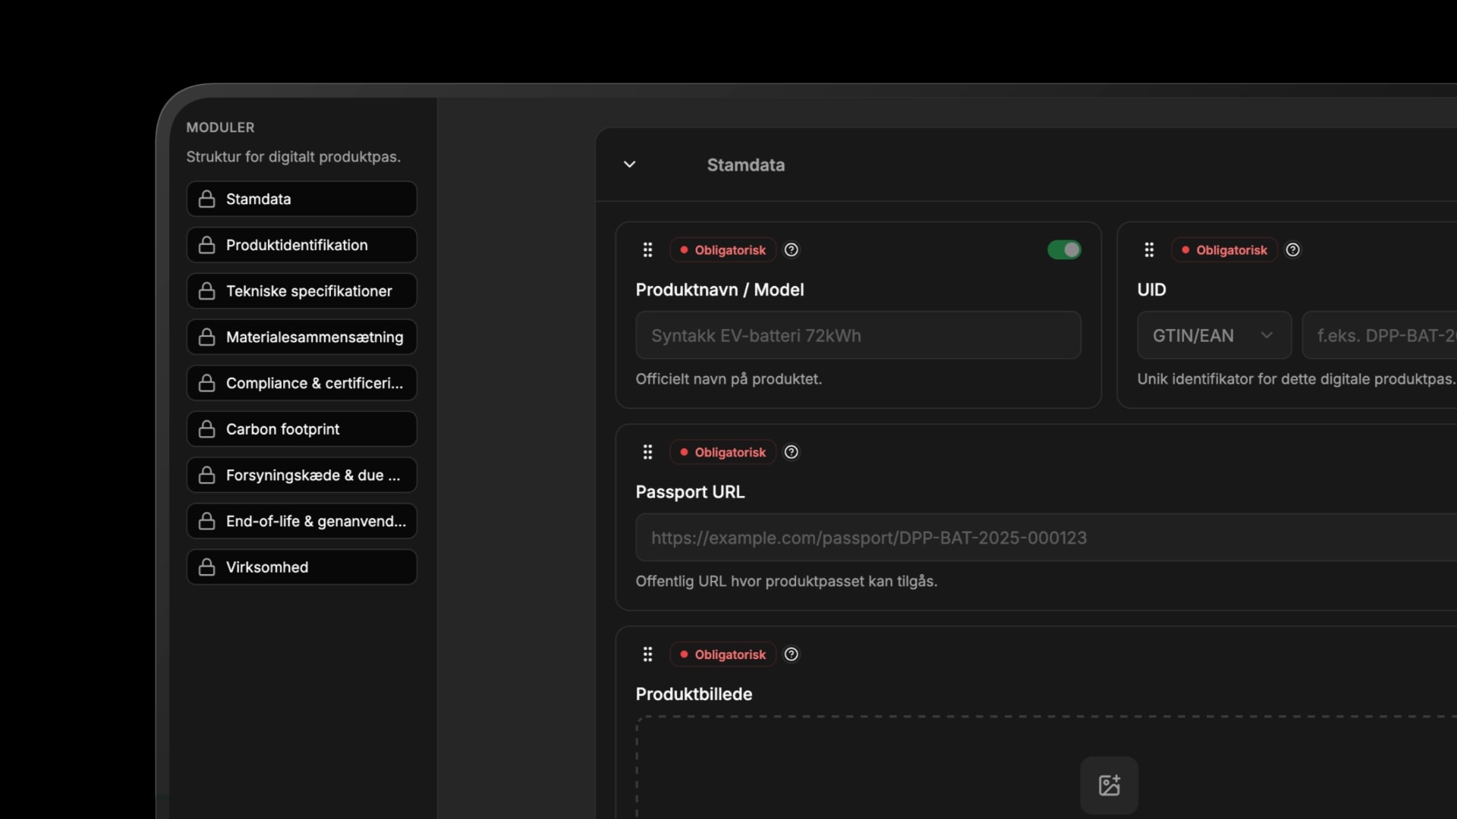Click the Produktnavn / Model text field
Image resolution: width=1457 pixels, height=819 pixels.
(858, 335)
